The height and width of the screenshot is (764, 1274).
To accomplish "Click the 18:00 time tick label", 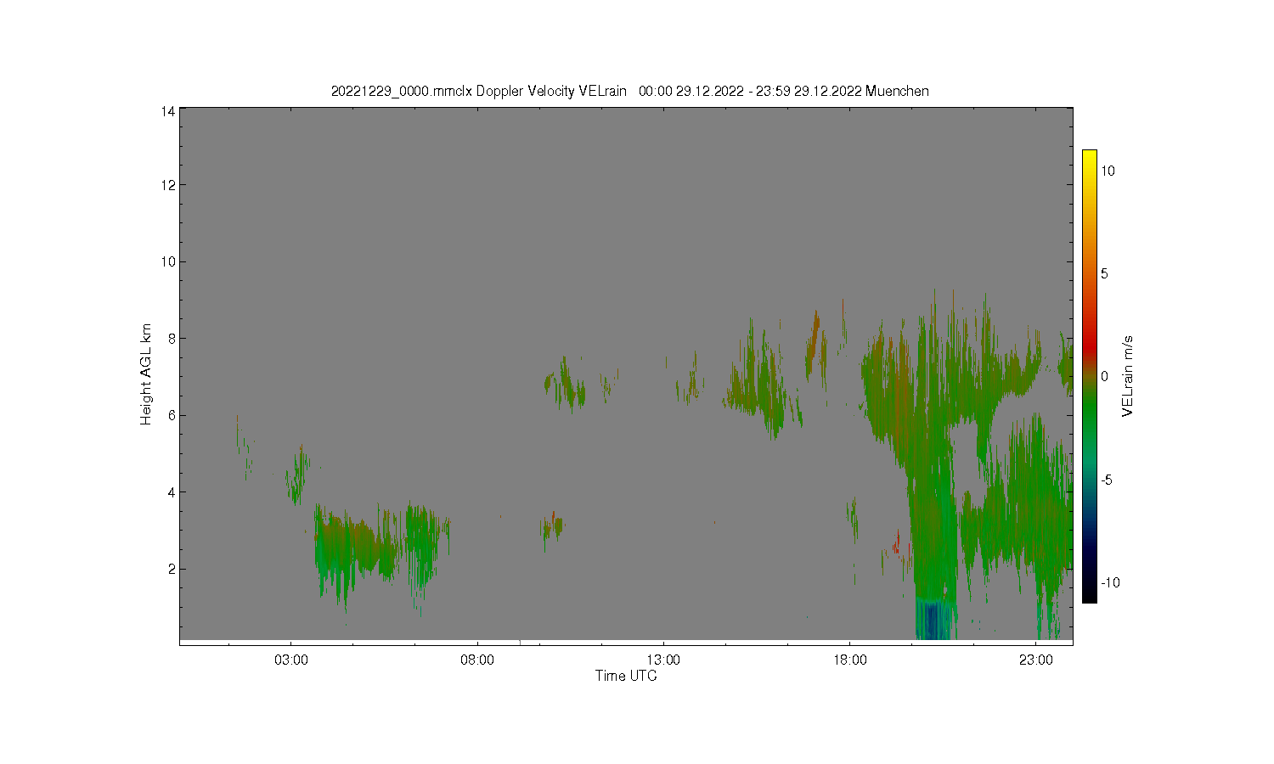I will pos(849,660).
